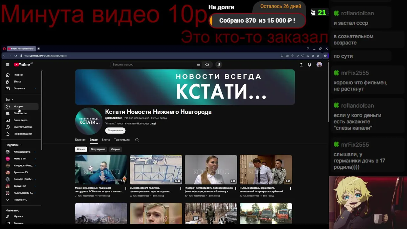This screenshot has width=407, height=229.
Task: Click the channel avatar image
Action: 89,121
